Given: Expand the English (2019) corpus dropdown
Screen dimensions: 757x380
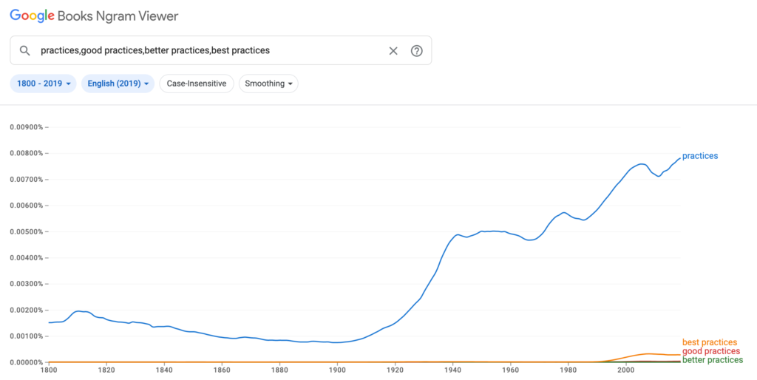Looking at the screenshot, I should coord(118,84).
